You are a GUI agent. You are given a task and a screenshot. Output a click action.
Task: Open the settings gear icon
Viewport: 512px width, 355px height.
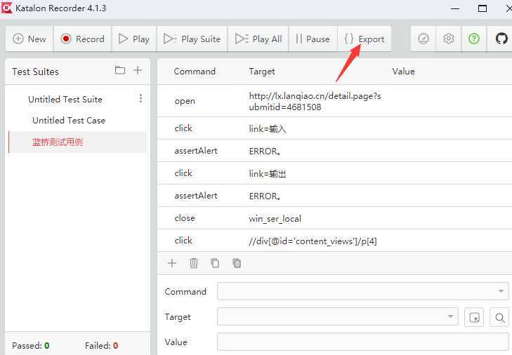click(x=449, y=39)
